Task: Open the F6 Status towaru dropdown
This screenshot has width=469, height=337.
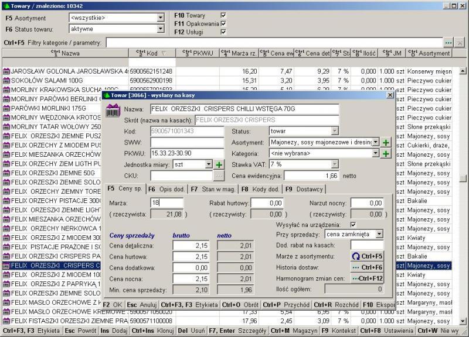Action: coord(161,29)
